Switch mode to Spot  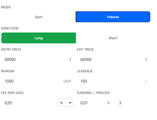[39, 17]
